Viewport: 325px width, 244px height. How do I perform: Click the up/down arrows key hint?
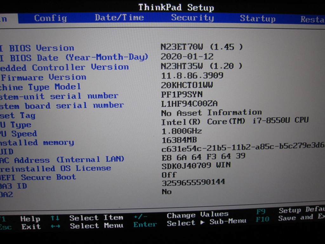click(55, 218)
